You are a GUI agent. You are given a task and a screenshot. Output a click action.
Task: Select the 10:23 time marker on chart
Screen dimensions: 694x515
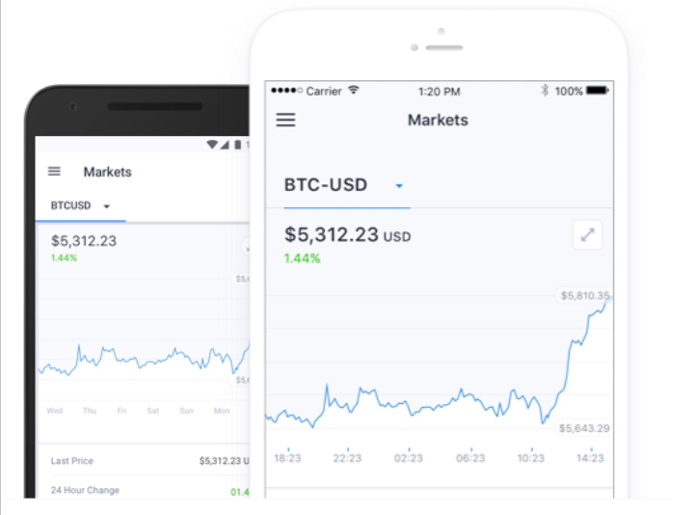(x=531, y=457)
